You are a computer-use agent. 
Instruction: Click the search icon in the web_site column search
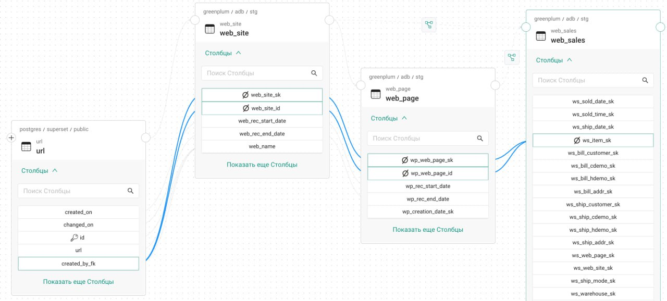pyautogui.click(x=314, y=73)
